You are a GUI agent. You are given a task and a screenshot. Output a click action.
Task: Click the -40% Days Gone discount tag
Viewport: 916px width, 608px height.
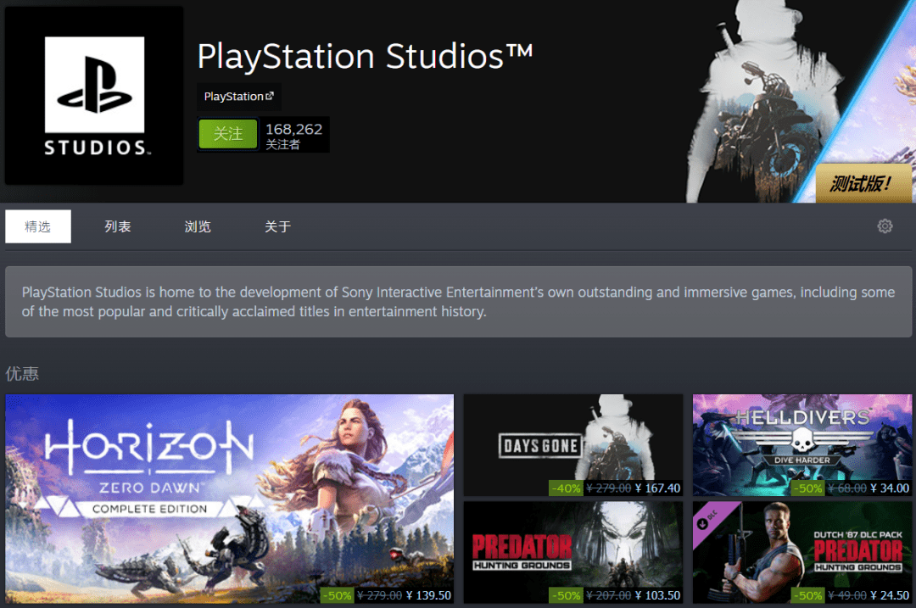pyautogui.click(x=566, y=488)
